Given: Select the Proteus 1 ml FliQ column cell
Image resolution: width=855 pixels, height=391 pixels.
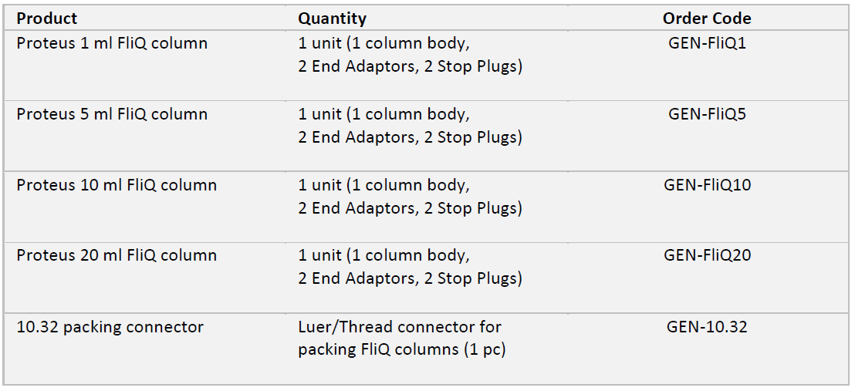Looking at the screenshot, I should click(x=112, y=43).
